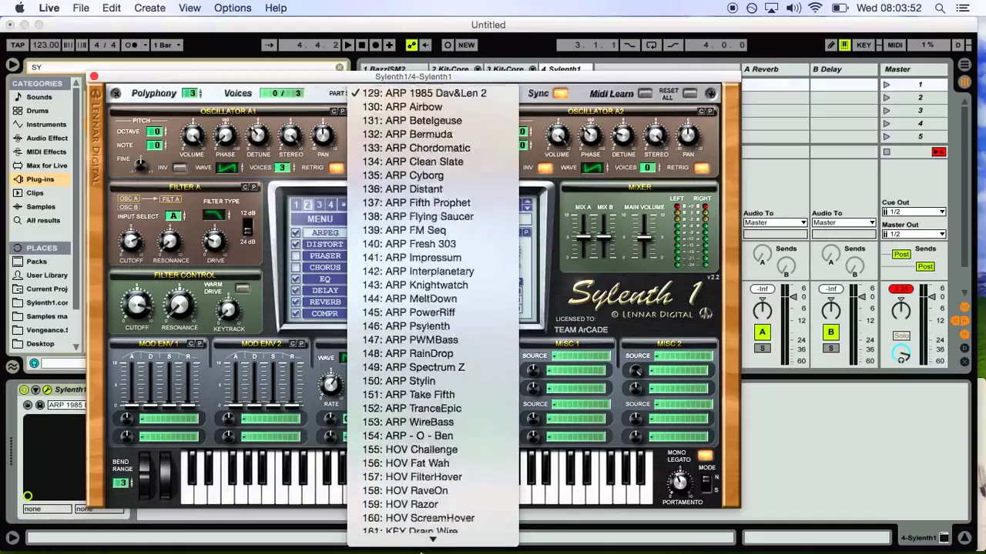Select Samples category in browser

pos(41,207)
